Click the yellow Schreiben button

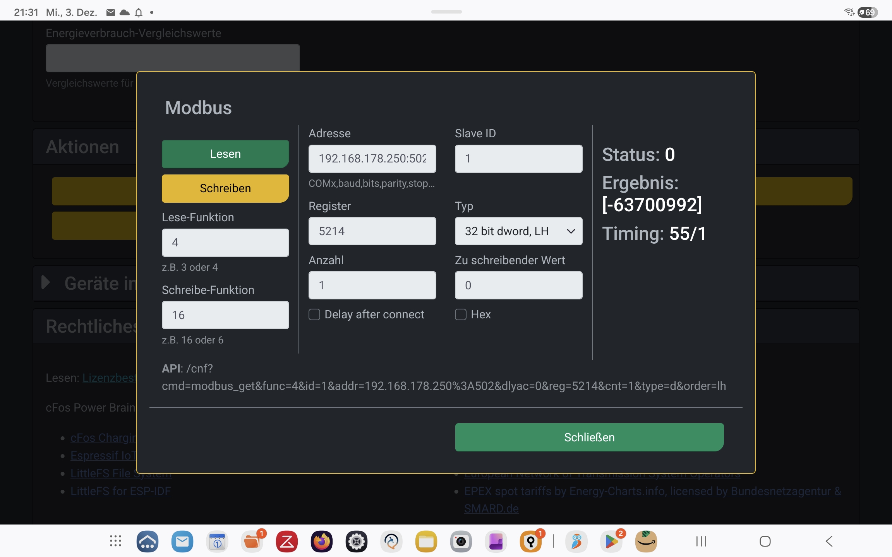(x=225, y=188)
